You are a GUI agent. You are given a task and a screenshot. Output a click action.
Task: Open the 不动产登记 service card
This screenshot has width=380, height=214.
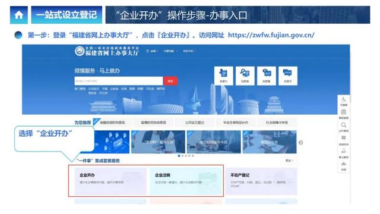click(x=261, y=181)
